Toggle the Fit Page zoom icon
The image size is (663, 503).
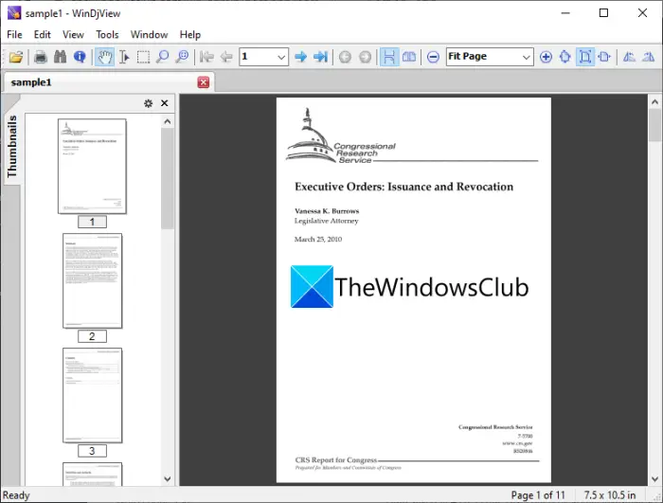[x=585, y=57]
